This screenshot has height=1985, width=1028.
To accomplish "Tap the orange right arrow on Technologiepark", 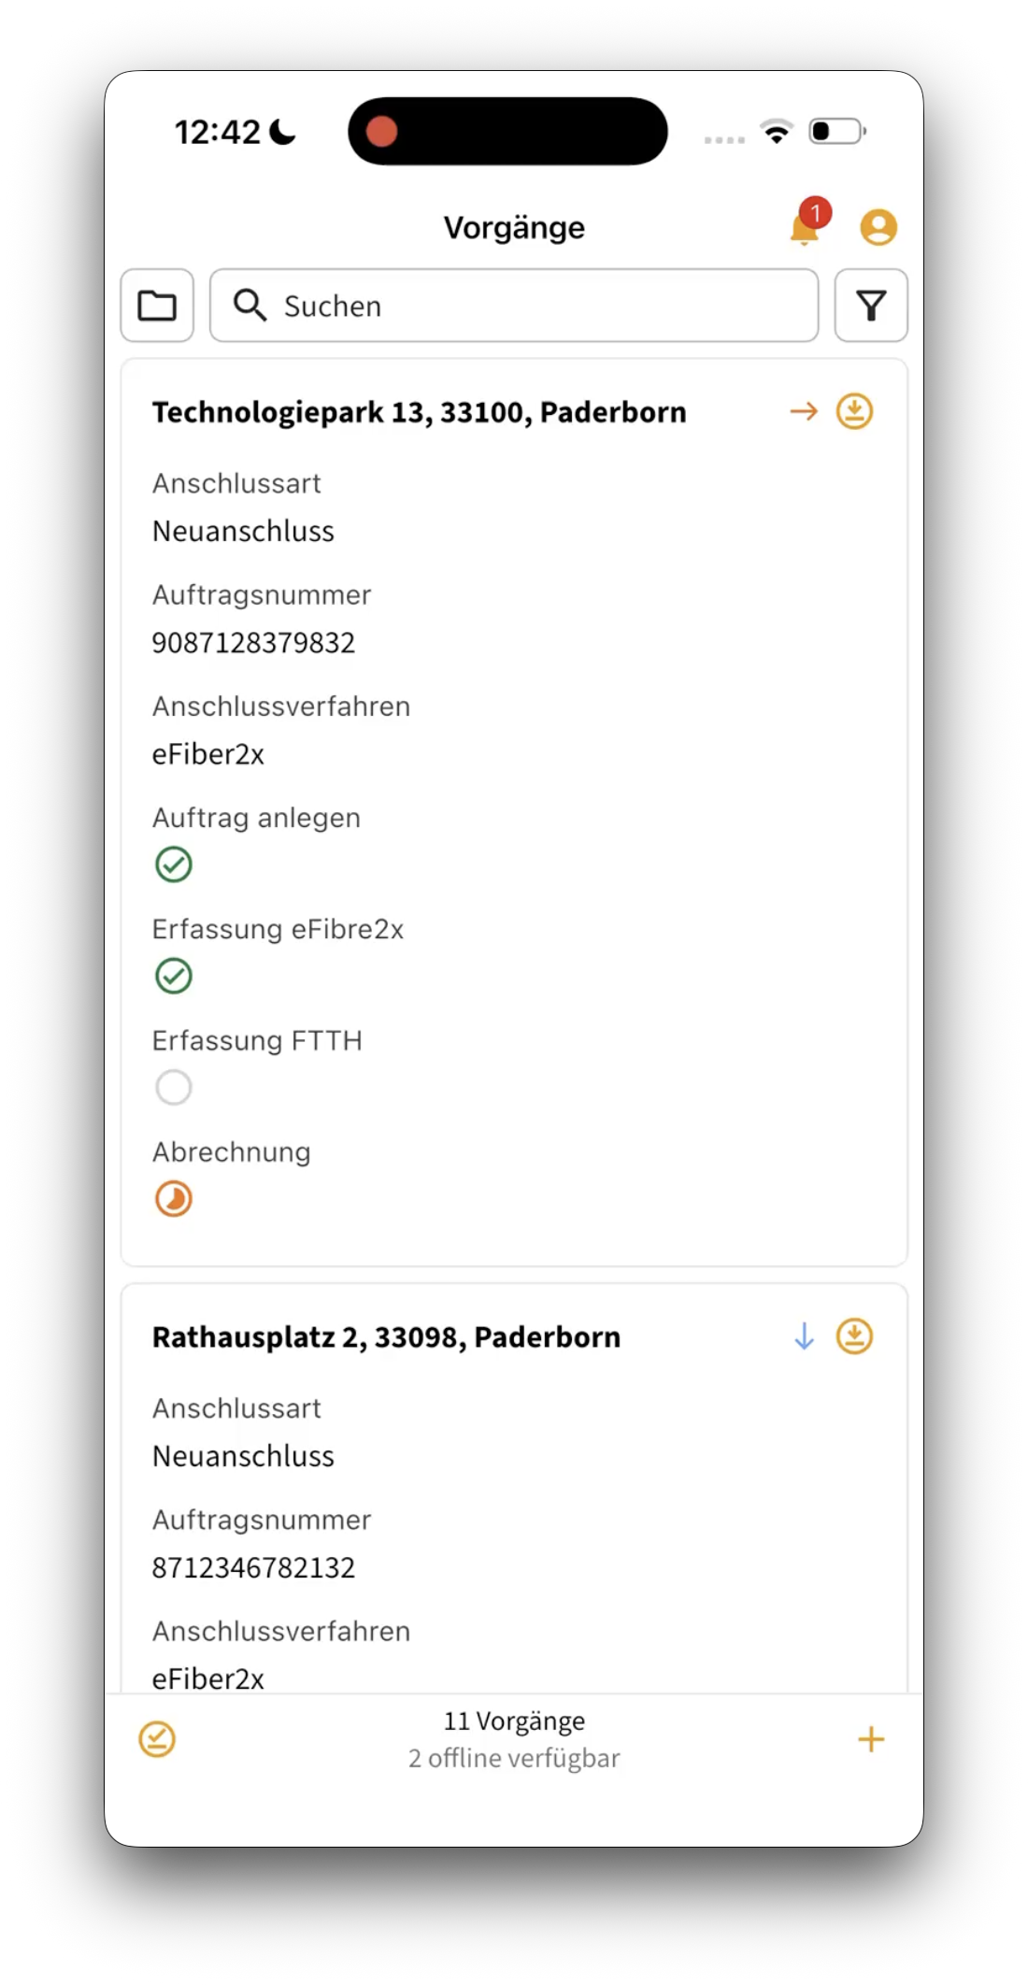I will click(x=804, y=411).
